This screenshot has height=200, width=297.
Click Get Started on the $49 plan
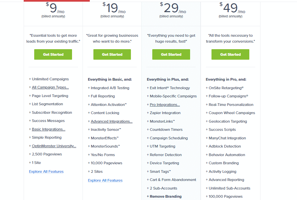click(230, 54)
